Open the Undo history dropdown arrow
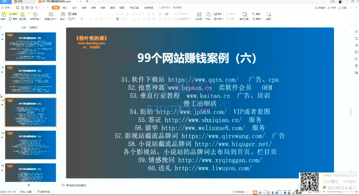The image size is (359, 195). click(x=39, y=8)
